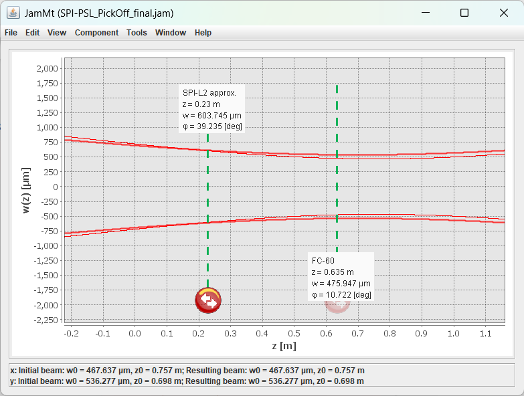
Task: Select the faded FC-60 lens icon
Action: coord(337,303)
